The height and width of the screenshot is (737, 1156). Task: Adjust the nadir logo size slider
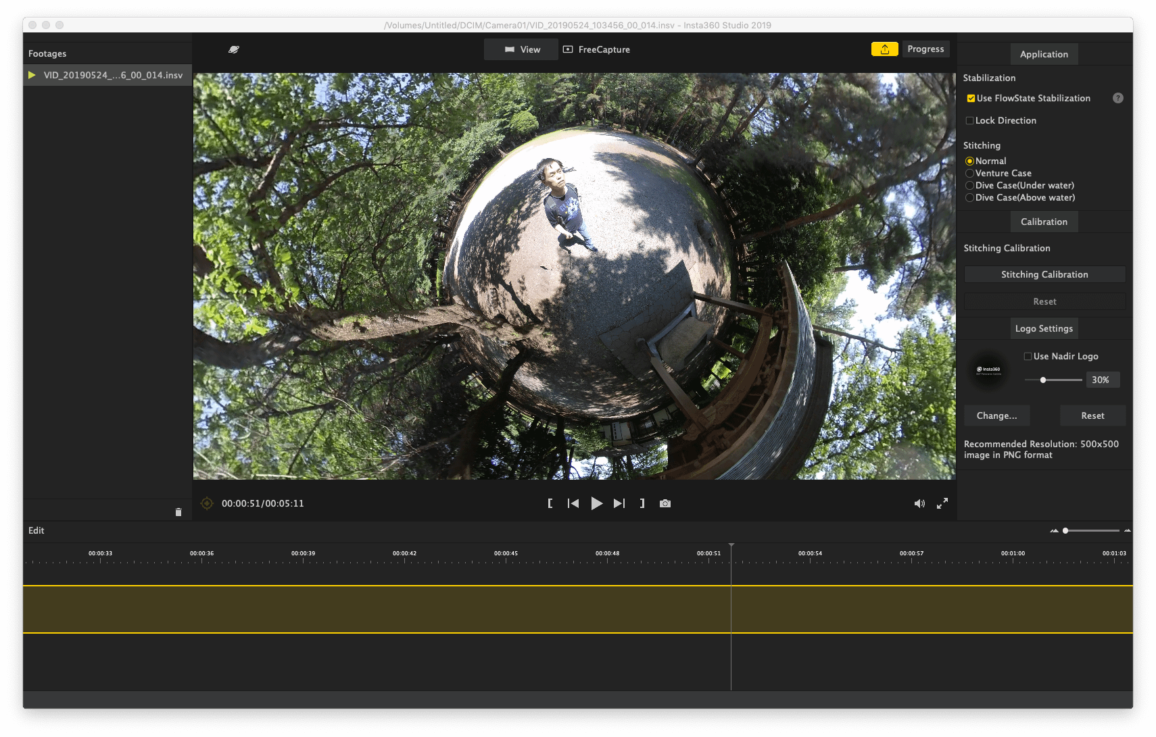tap(1043, 380)
